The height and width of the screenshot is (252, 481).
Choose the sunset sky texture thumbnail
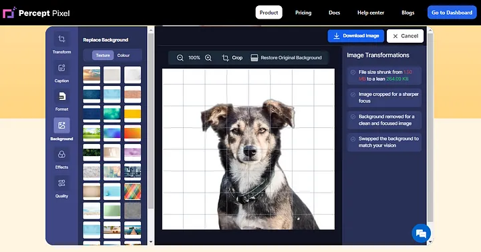[x=92, y=75]
